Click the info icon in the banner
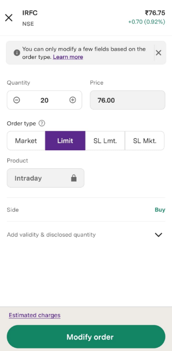 click(17, 53)
